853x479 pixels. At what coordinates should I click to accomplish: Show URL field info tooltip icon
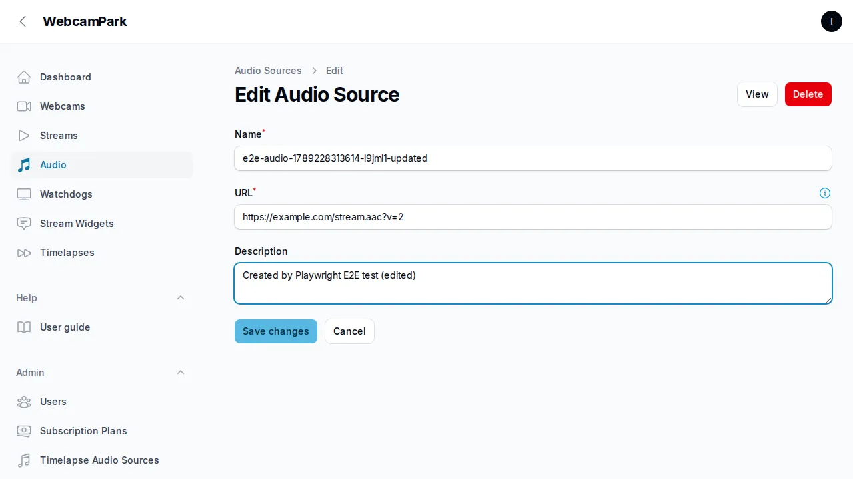[825, 193]
